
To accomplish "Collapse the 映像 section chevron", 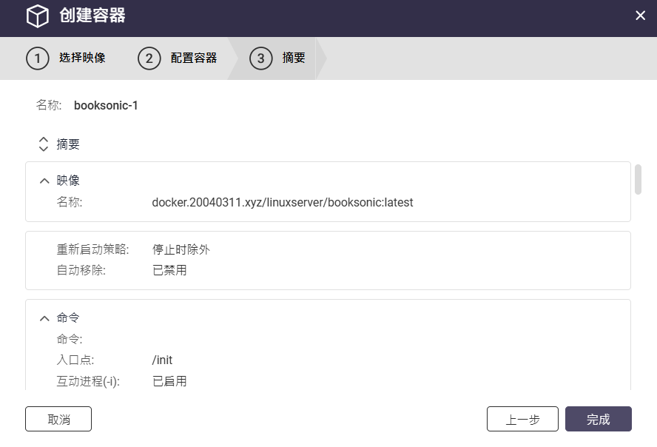I will pyautogui.click(x=44, y=181).
